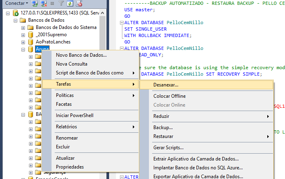Screen dimensions: 285x179
Task: Click the Object Explorer scrollbar up arrow
Action: [103, 13]
